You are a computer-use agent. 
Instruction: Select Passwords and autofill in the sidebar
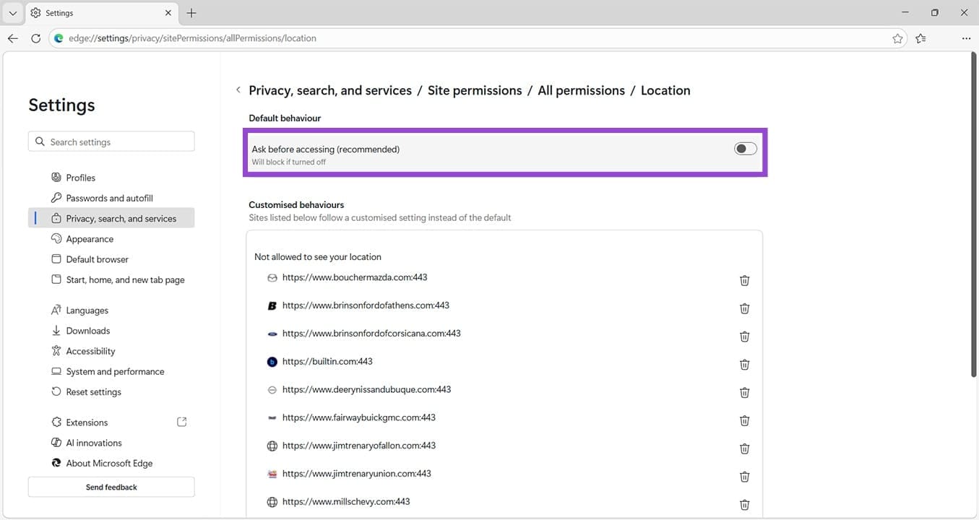point(108,197)
